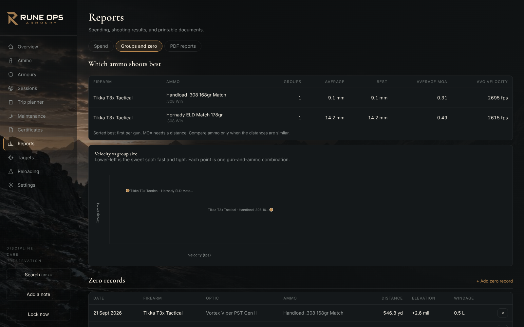Viewport: 524px width, 327px height.
Task: Switch to the PDF reports tab
Action: (x=183, y=46)
